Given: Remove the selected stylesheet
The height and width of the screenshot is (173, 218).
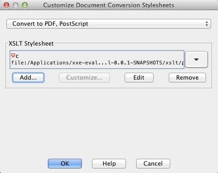Looking at the screenshot, I should click(187, 77).
